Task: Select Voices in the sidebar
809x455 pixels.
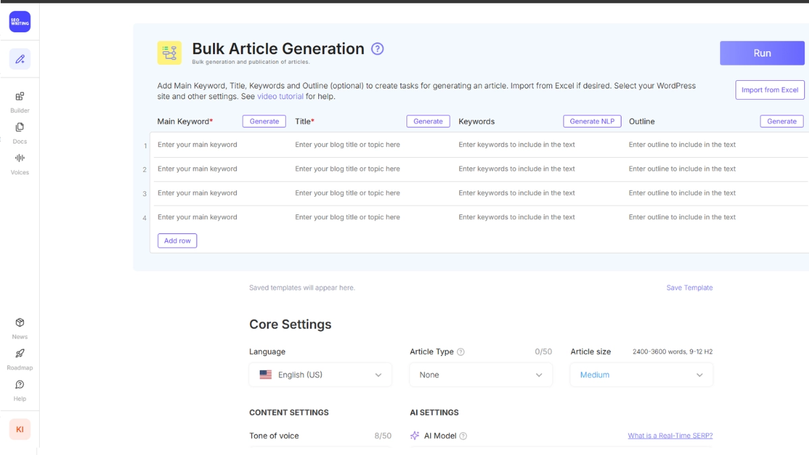Action: (20, 164)
